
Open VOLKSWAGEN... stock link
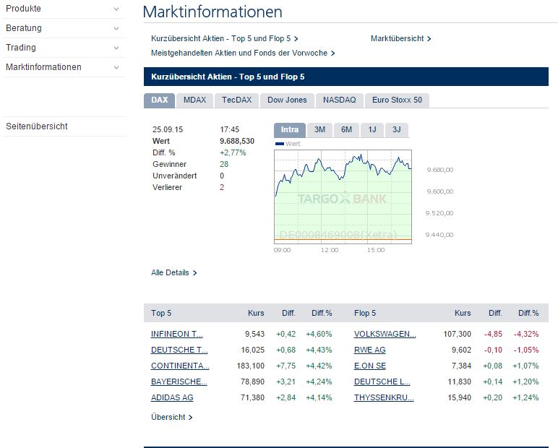tap(385, 334)
